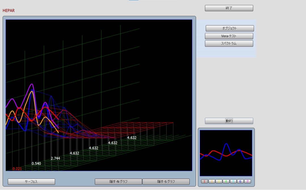The image size is (306, 190).
Task: Hide the N graph with 隠す-N グラフ
Action: (x=118, y=182)
